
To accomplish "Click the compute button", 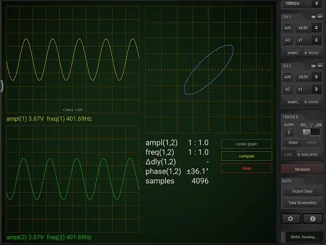I will [x=246, y=156].
